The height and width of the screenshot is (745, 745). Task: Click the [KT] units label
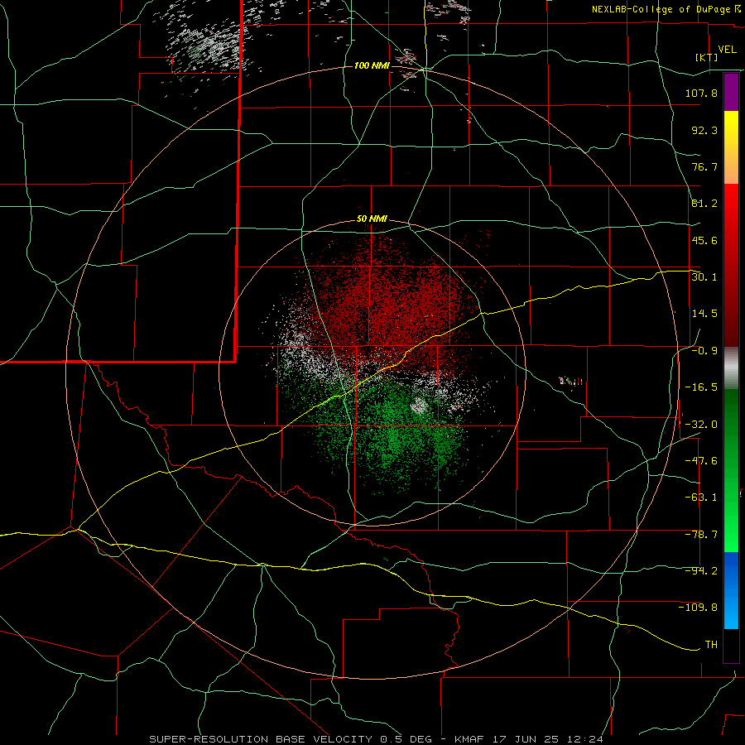tap(707, 57)
